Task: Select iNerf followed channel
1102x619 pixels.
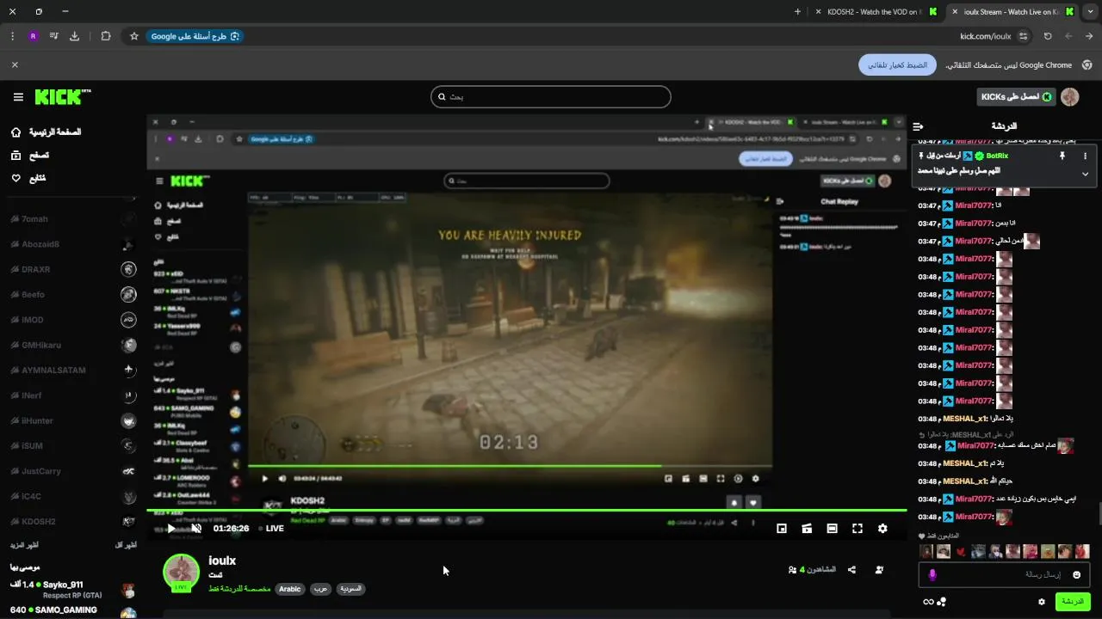Action: pos(74,395)
